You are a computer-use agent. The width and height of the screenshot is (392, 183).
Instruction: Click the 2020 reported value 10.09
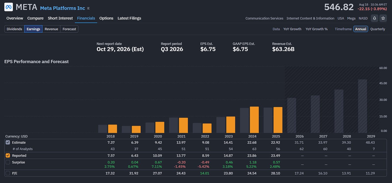tap(157, 156)
